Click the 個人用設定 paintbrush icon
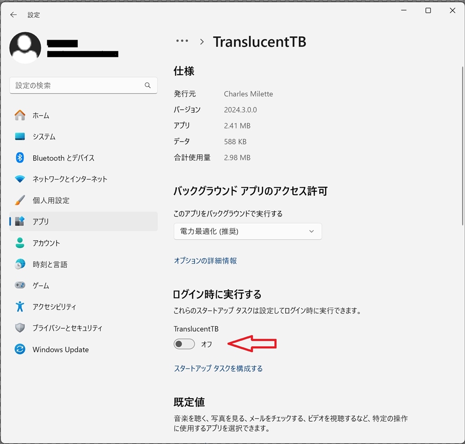465x444 pixels. (x=20, y=200)
